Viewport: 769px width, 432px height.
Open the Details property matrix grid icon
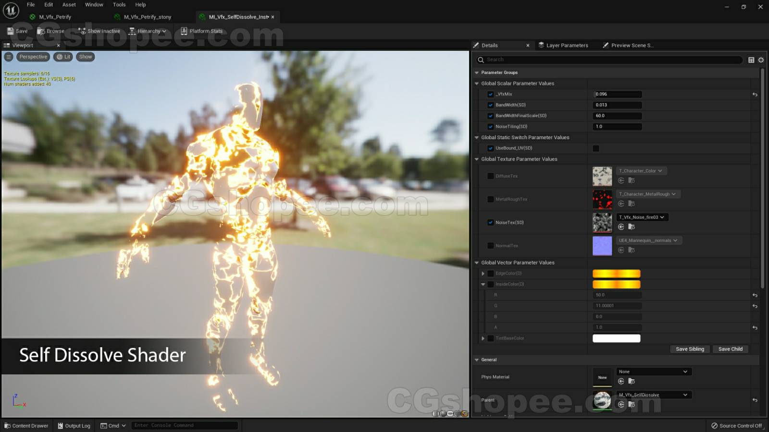751,60
